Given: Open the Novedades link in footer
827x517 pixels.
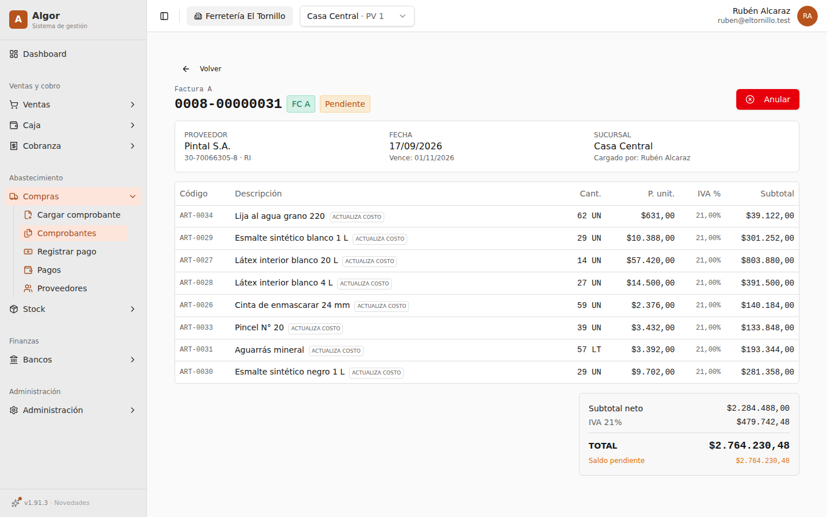Looking at the screenshot, I should point(72,503).
